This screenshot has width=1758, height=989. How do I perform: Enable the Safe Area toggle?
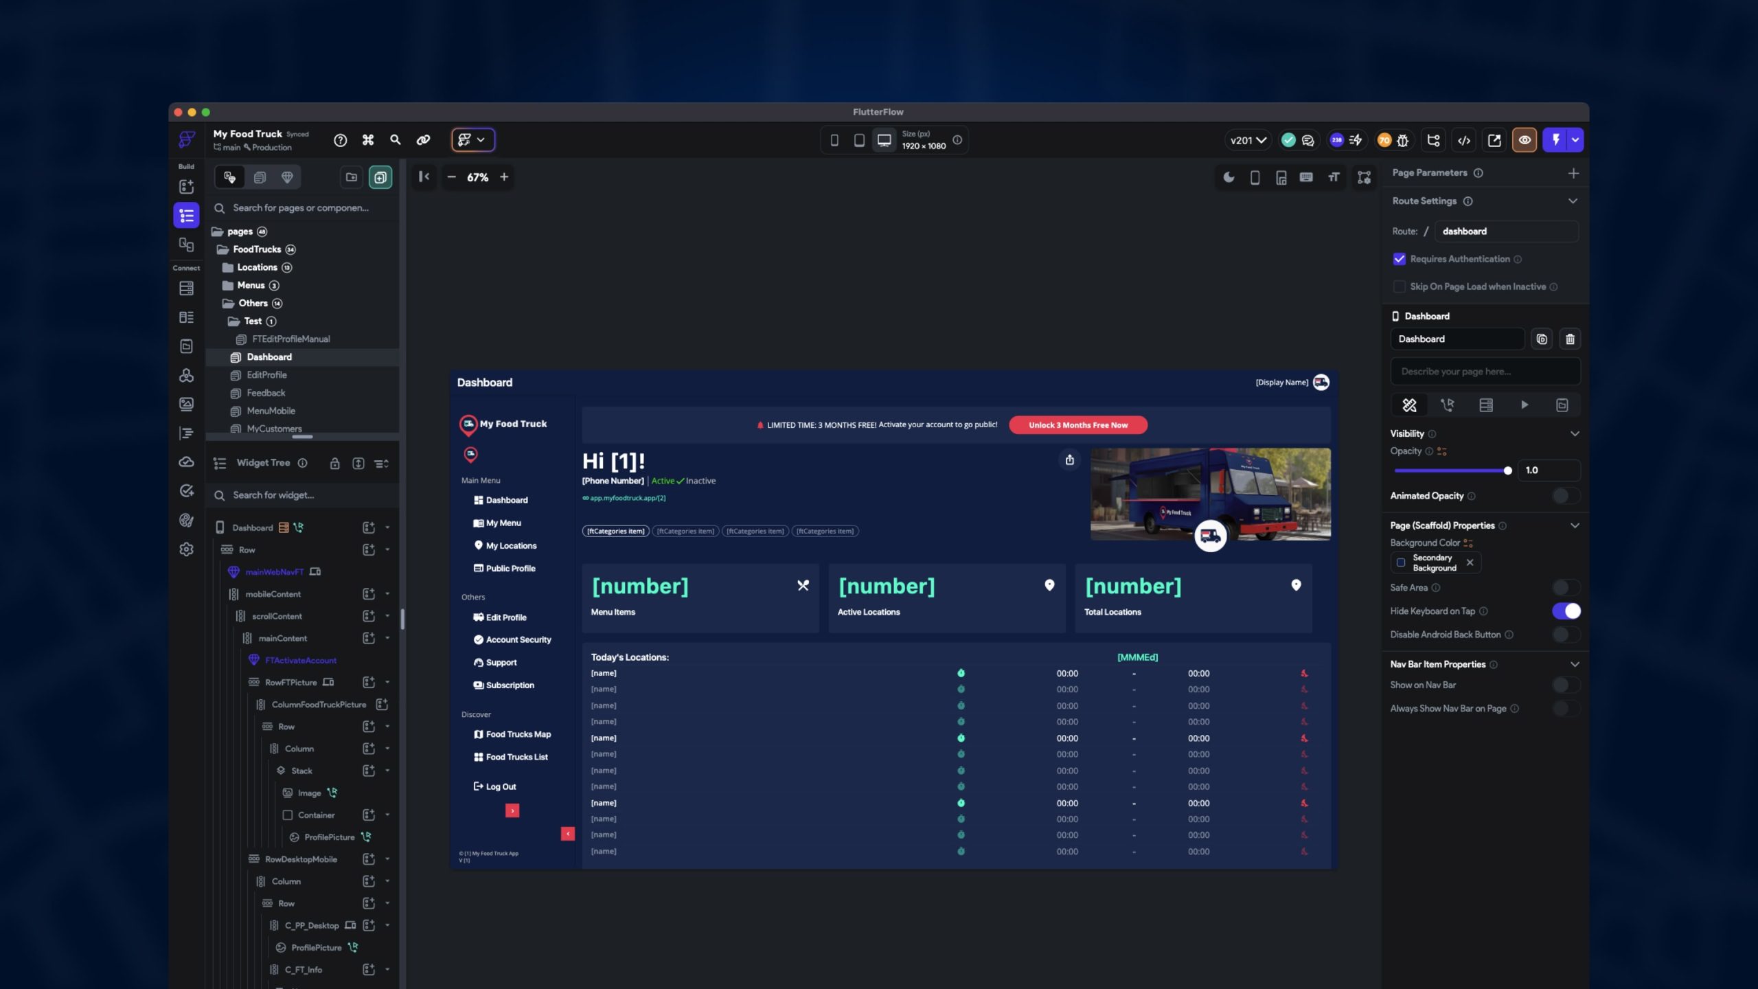click(1566, 588)
